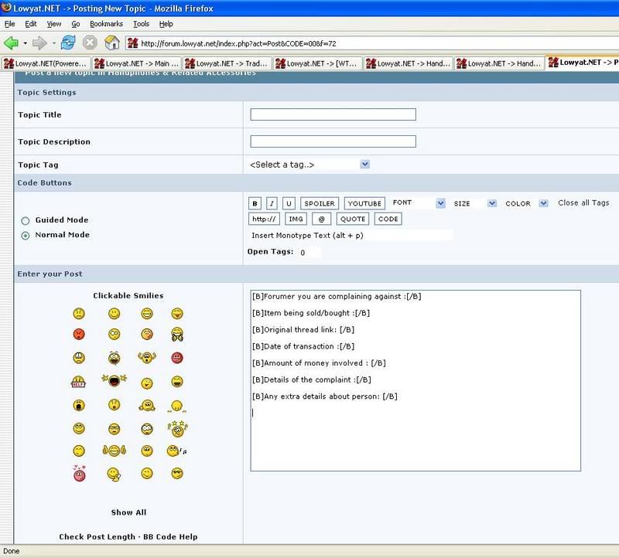This screenshot has height=558, width=619.
Task: Expand the FONT dropdown
Action: click(419, 203)
